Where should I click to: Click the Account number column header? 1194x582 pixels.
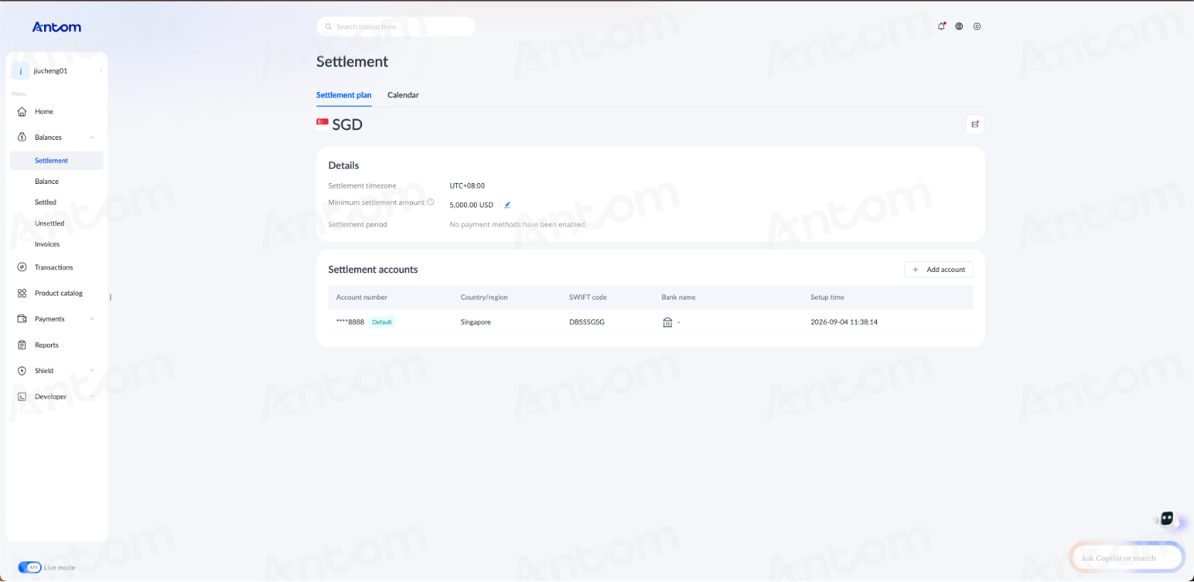point(362,297)
